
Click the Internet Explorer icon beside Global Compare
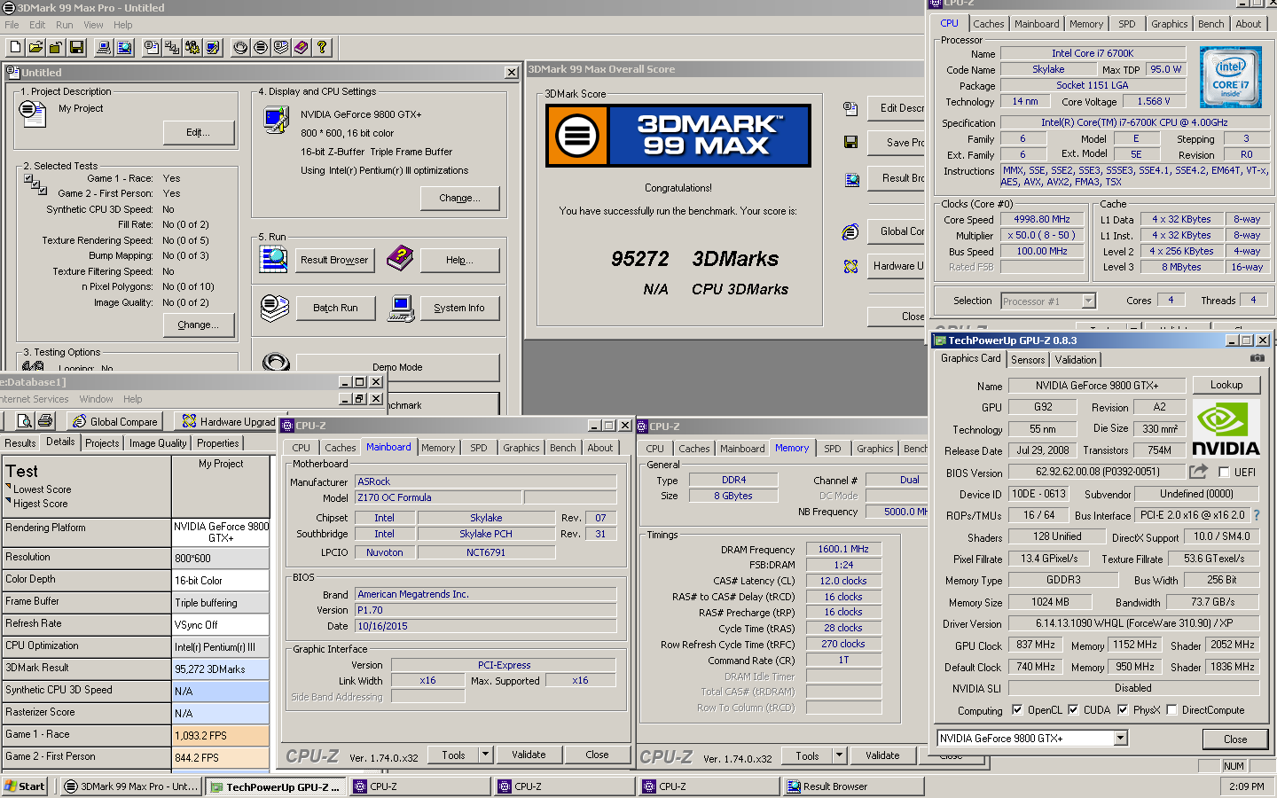(850, 232)
